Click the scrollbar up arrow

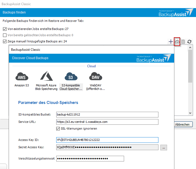tap(190, 48)
